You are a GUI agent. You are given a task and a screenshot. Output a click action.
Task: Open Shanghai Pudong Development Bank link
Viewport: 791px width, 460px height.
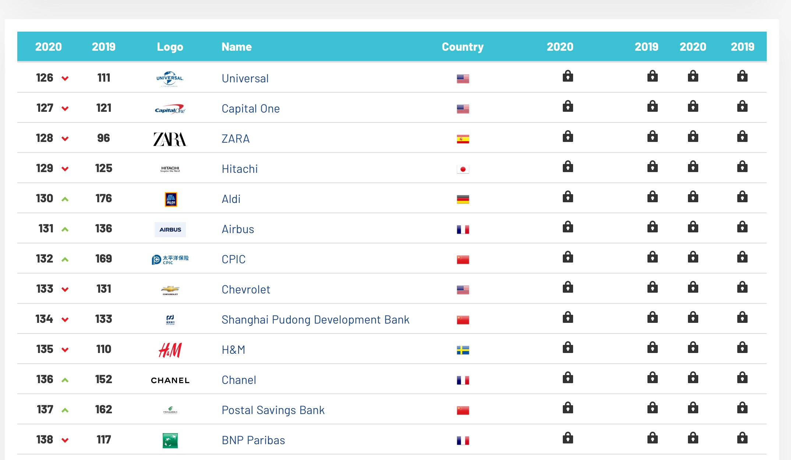(x=315, y=320)
